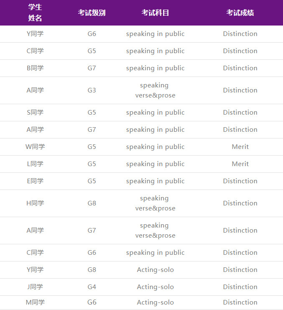Viewport: 283px width, 310px height.
Task: Click W同学 name cell
Action: 35,147
